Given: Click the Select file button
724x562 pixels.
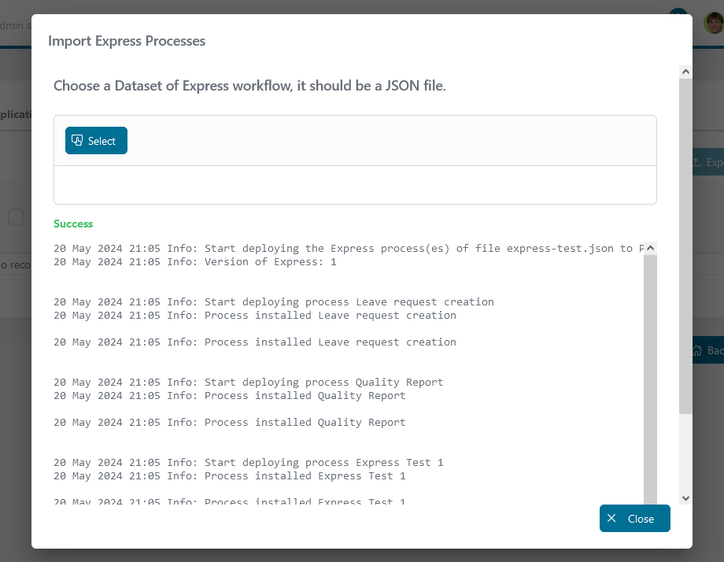Looking at the screenshot, I should point(96,140).
